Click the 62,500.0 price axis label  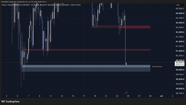click(180, 23)
